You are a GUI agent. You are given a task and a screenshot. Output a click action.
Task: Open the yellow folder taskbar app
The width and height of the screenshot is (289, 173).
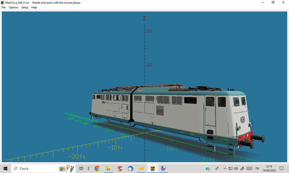click(x=141, y=168)
